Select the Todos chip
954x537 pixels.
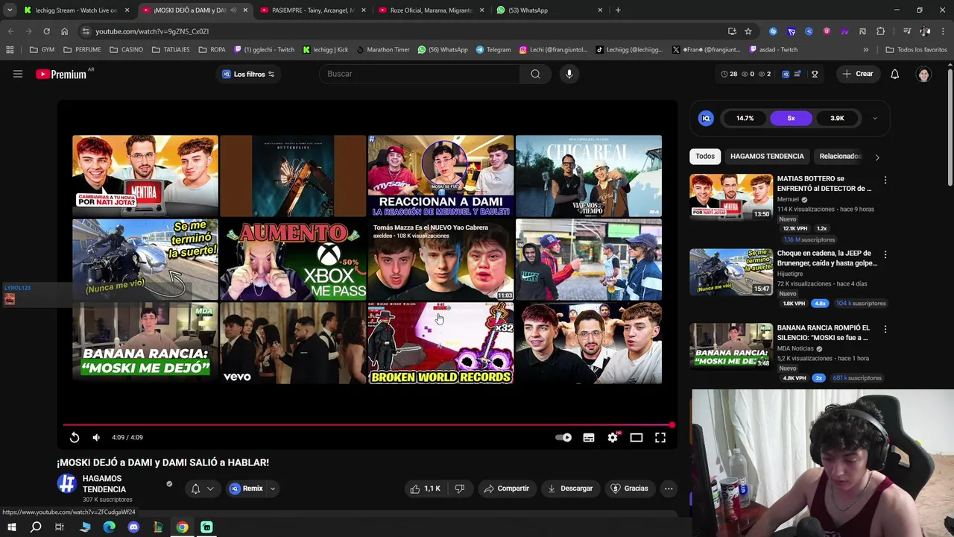click(x=705, y=156)
